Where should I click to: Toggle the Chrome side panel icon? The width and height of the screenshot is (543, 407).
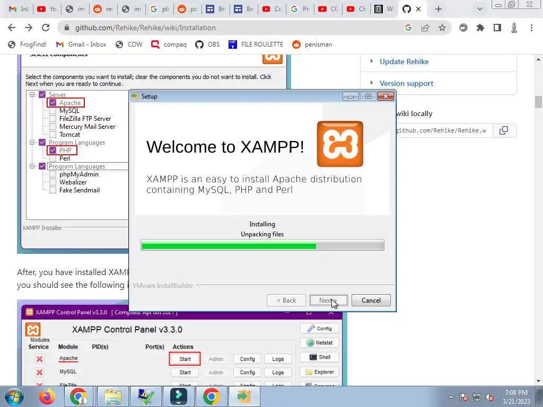coord(497,28)
